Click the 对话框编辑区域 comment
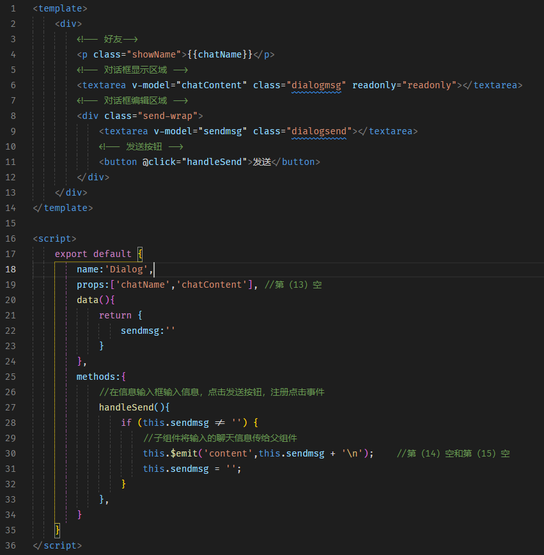This screenshot has height=555, width=544. pyautogui.click(x=132, y=101)
